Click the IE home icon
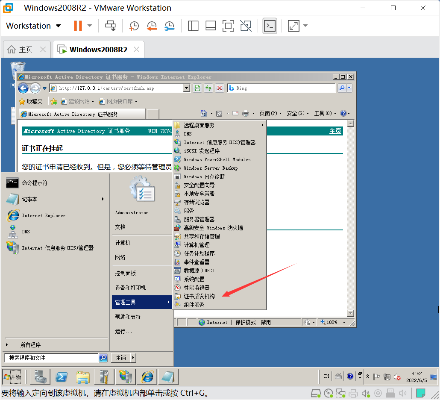Image resolution: width=440 pixels, height=400 pixels. click(x=204, y=113)
